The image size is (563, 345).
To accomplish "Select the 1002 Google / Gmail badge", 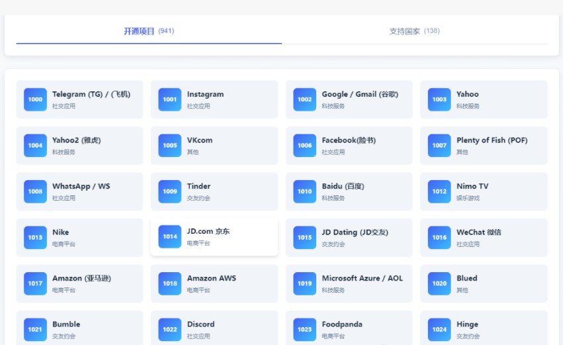I will pyautogui.click(x=304, y=99).
